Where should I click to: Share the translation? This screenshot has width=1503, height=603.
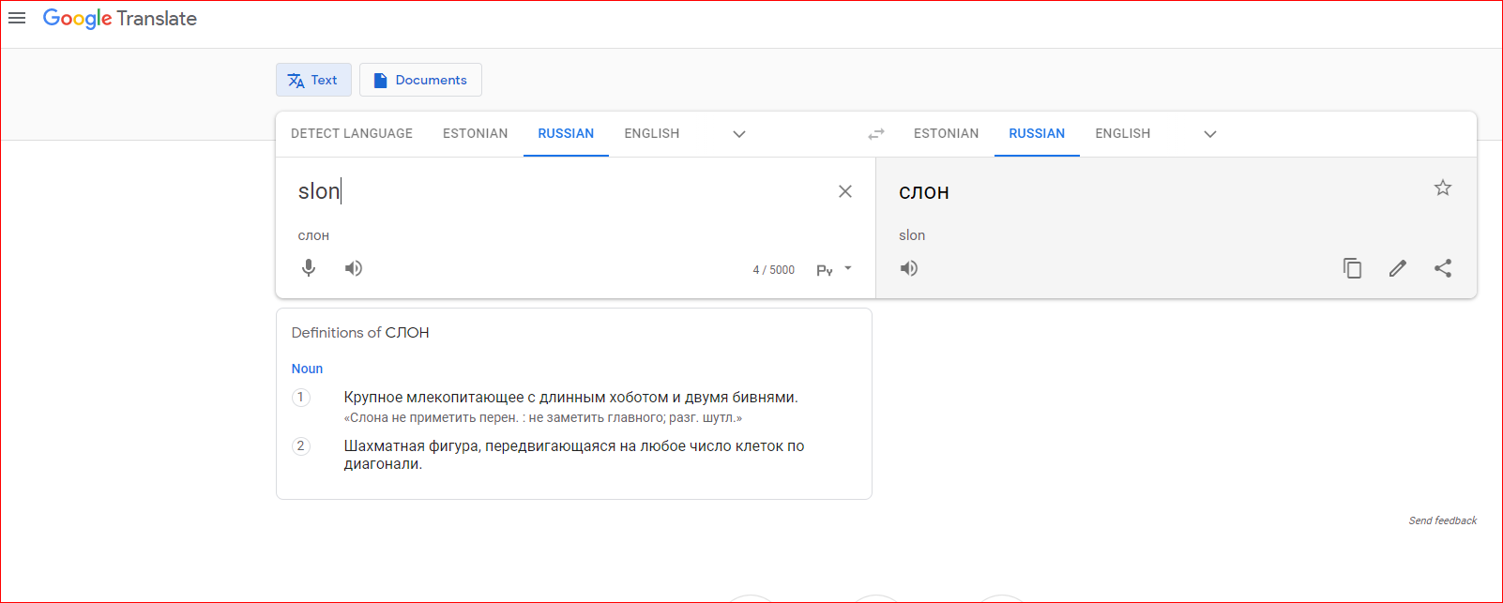(x=1443, y=268)
